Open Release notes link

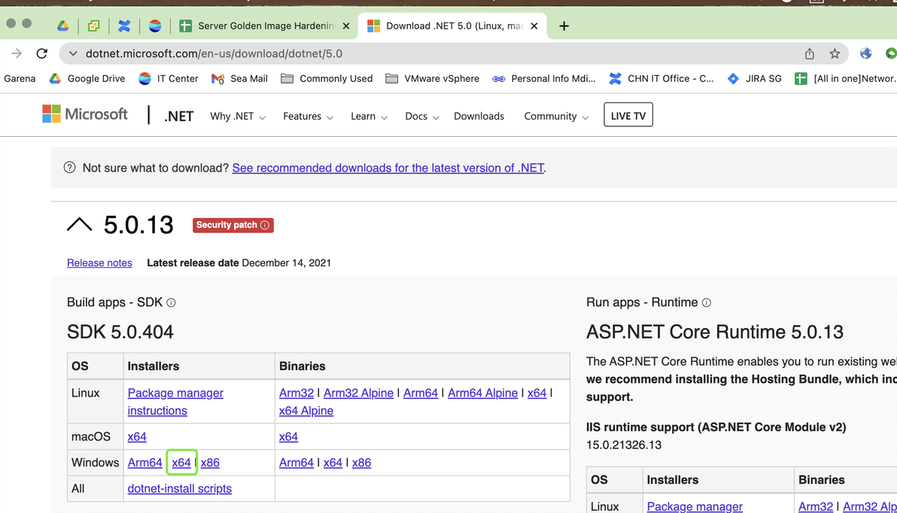tap(99, 263)
